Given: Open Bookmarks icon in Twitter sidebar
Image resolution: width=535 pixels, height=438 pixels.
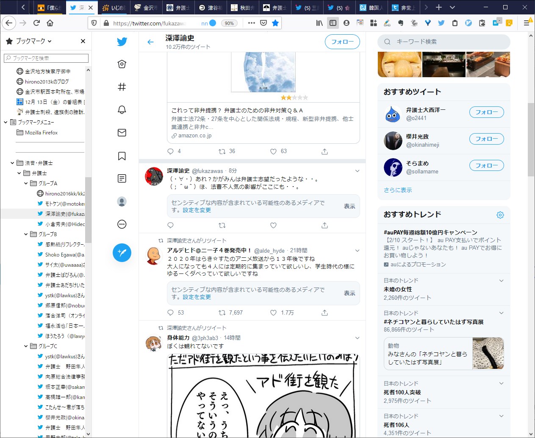Looking at the screenshot, I should (x=122, y=156).
